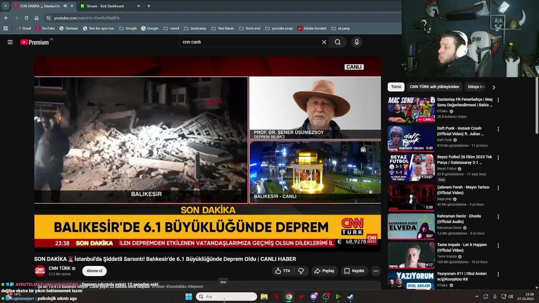Open a new browser tab
The width and height of the screenshot is (539, 303).
pos(149,6)
